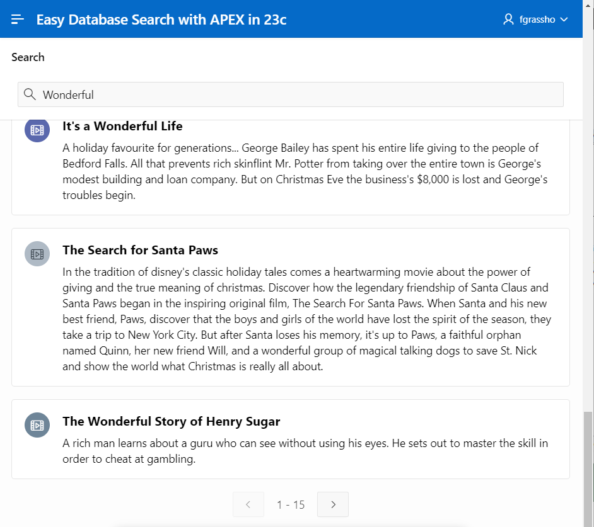Screen dimensions: 594x527
Task: Click the magnifying glass search icon
Action: coord(29,94)
